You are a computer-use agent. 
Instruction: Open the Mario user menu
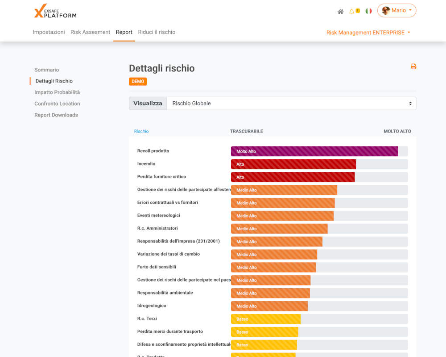pos(396,11)
